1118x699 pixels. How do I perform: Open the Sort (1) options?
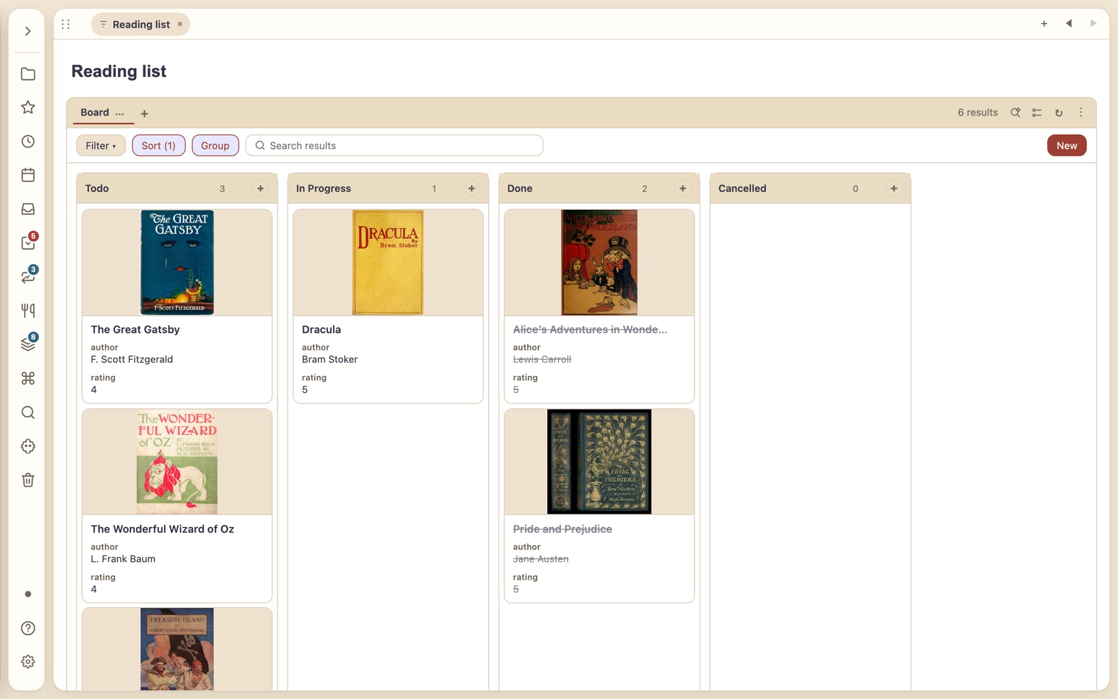click(158, 145)
